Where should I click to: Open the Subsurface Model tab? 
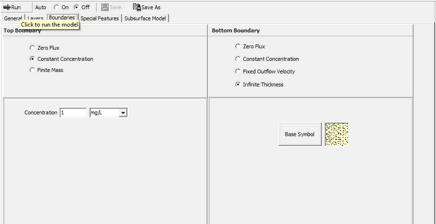145,19
